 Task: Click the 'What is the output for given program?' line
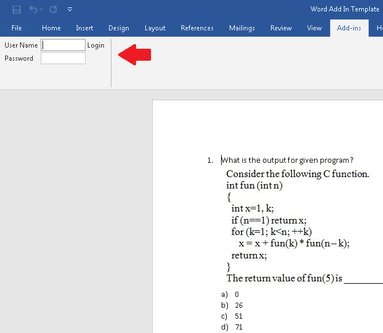point(287,160)
